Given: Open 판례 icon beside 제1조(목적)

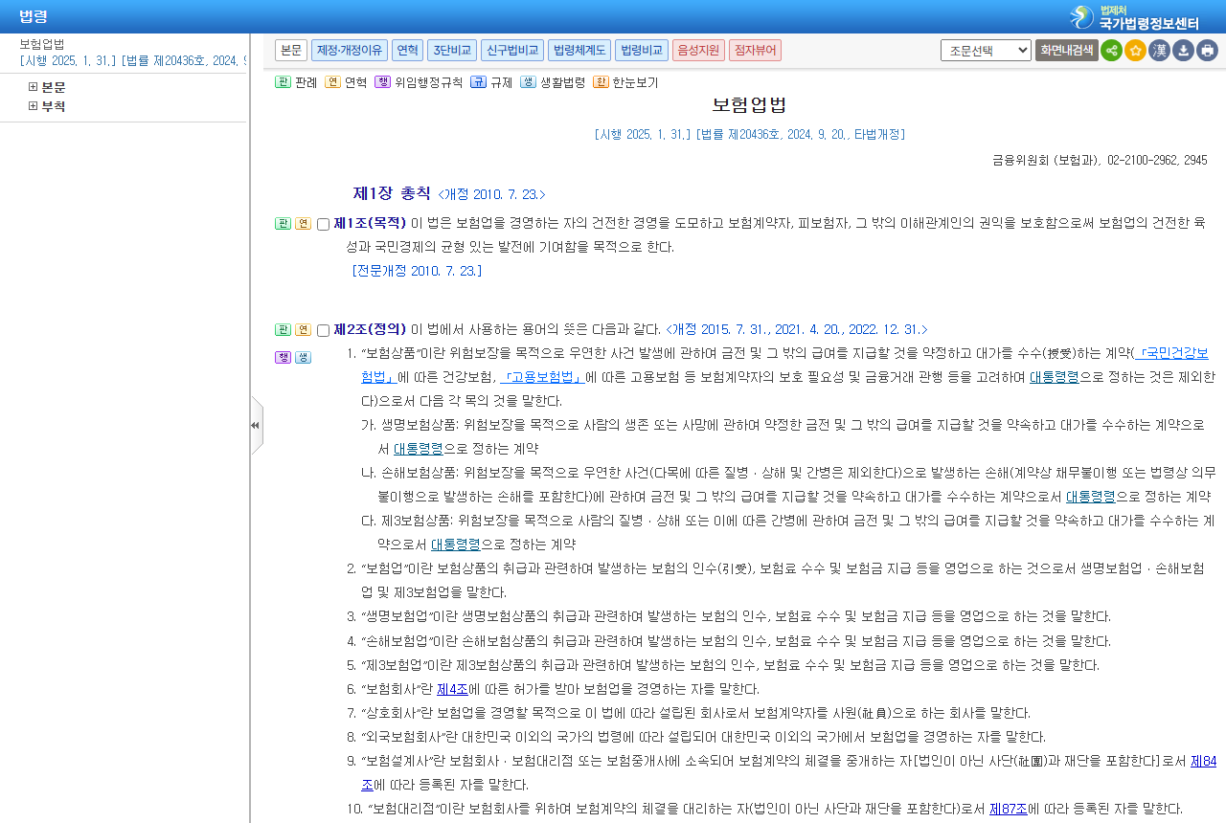Looking at the screenshot, I should (x=283, y=223).
